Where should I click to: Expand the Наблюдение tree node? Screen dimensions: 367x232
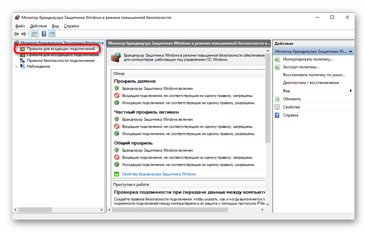pyautogui.click(x=16, y=67)
